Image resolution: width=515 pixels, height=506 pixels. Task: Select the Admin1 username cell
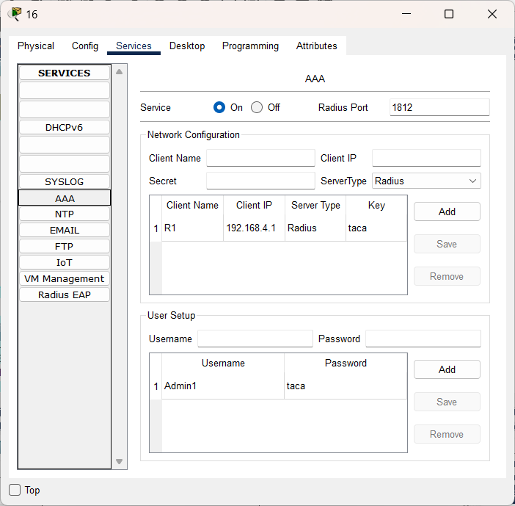(x=223, y=386)
